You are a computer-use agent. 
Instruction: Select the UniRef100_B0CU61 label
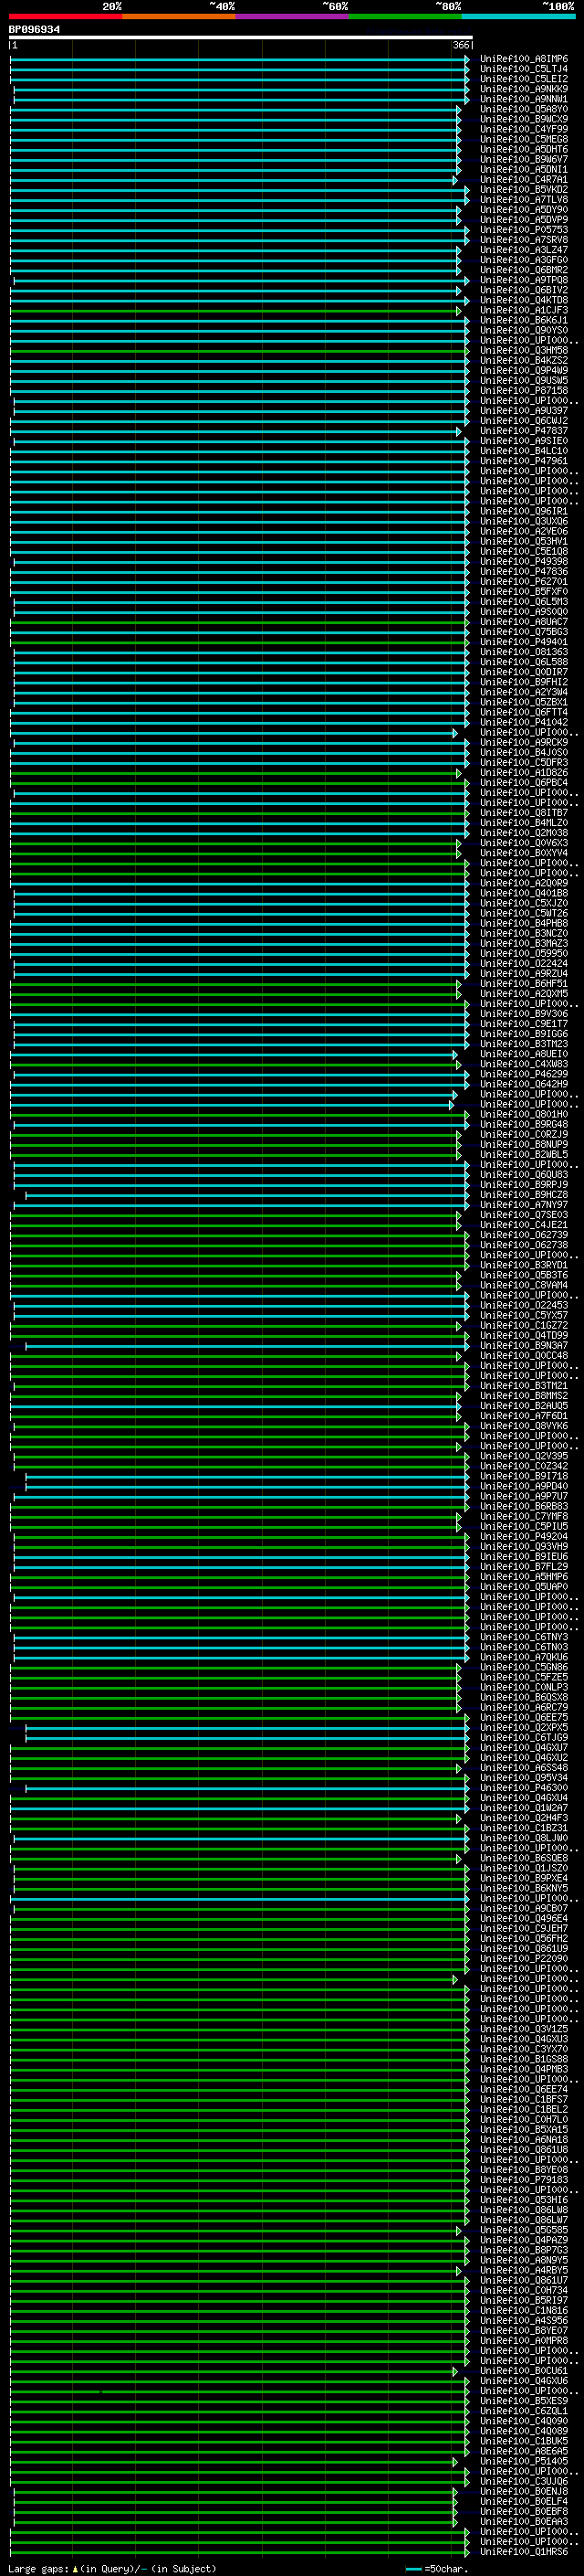524,2371
